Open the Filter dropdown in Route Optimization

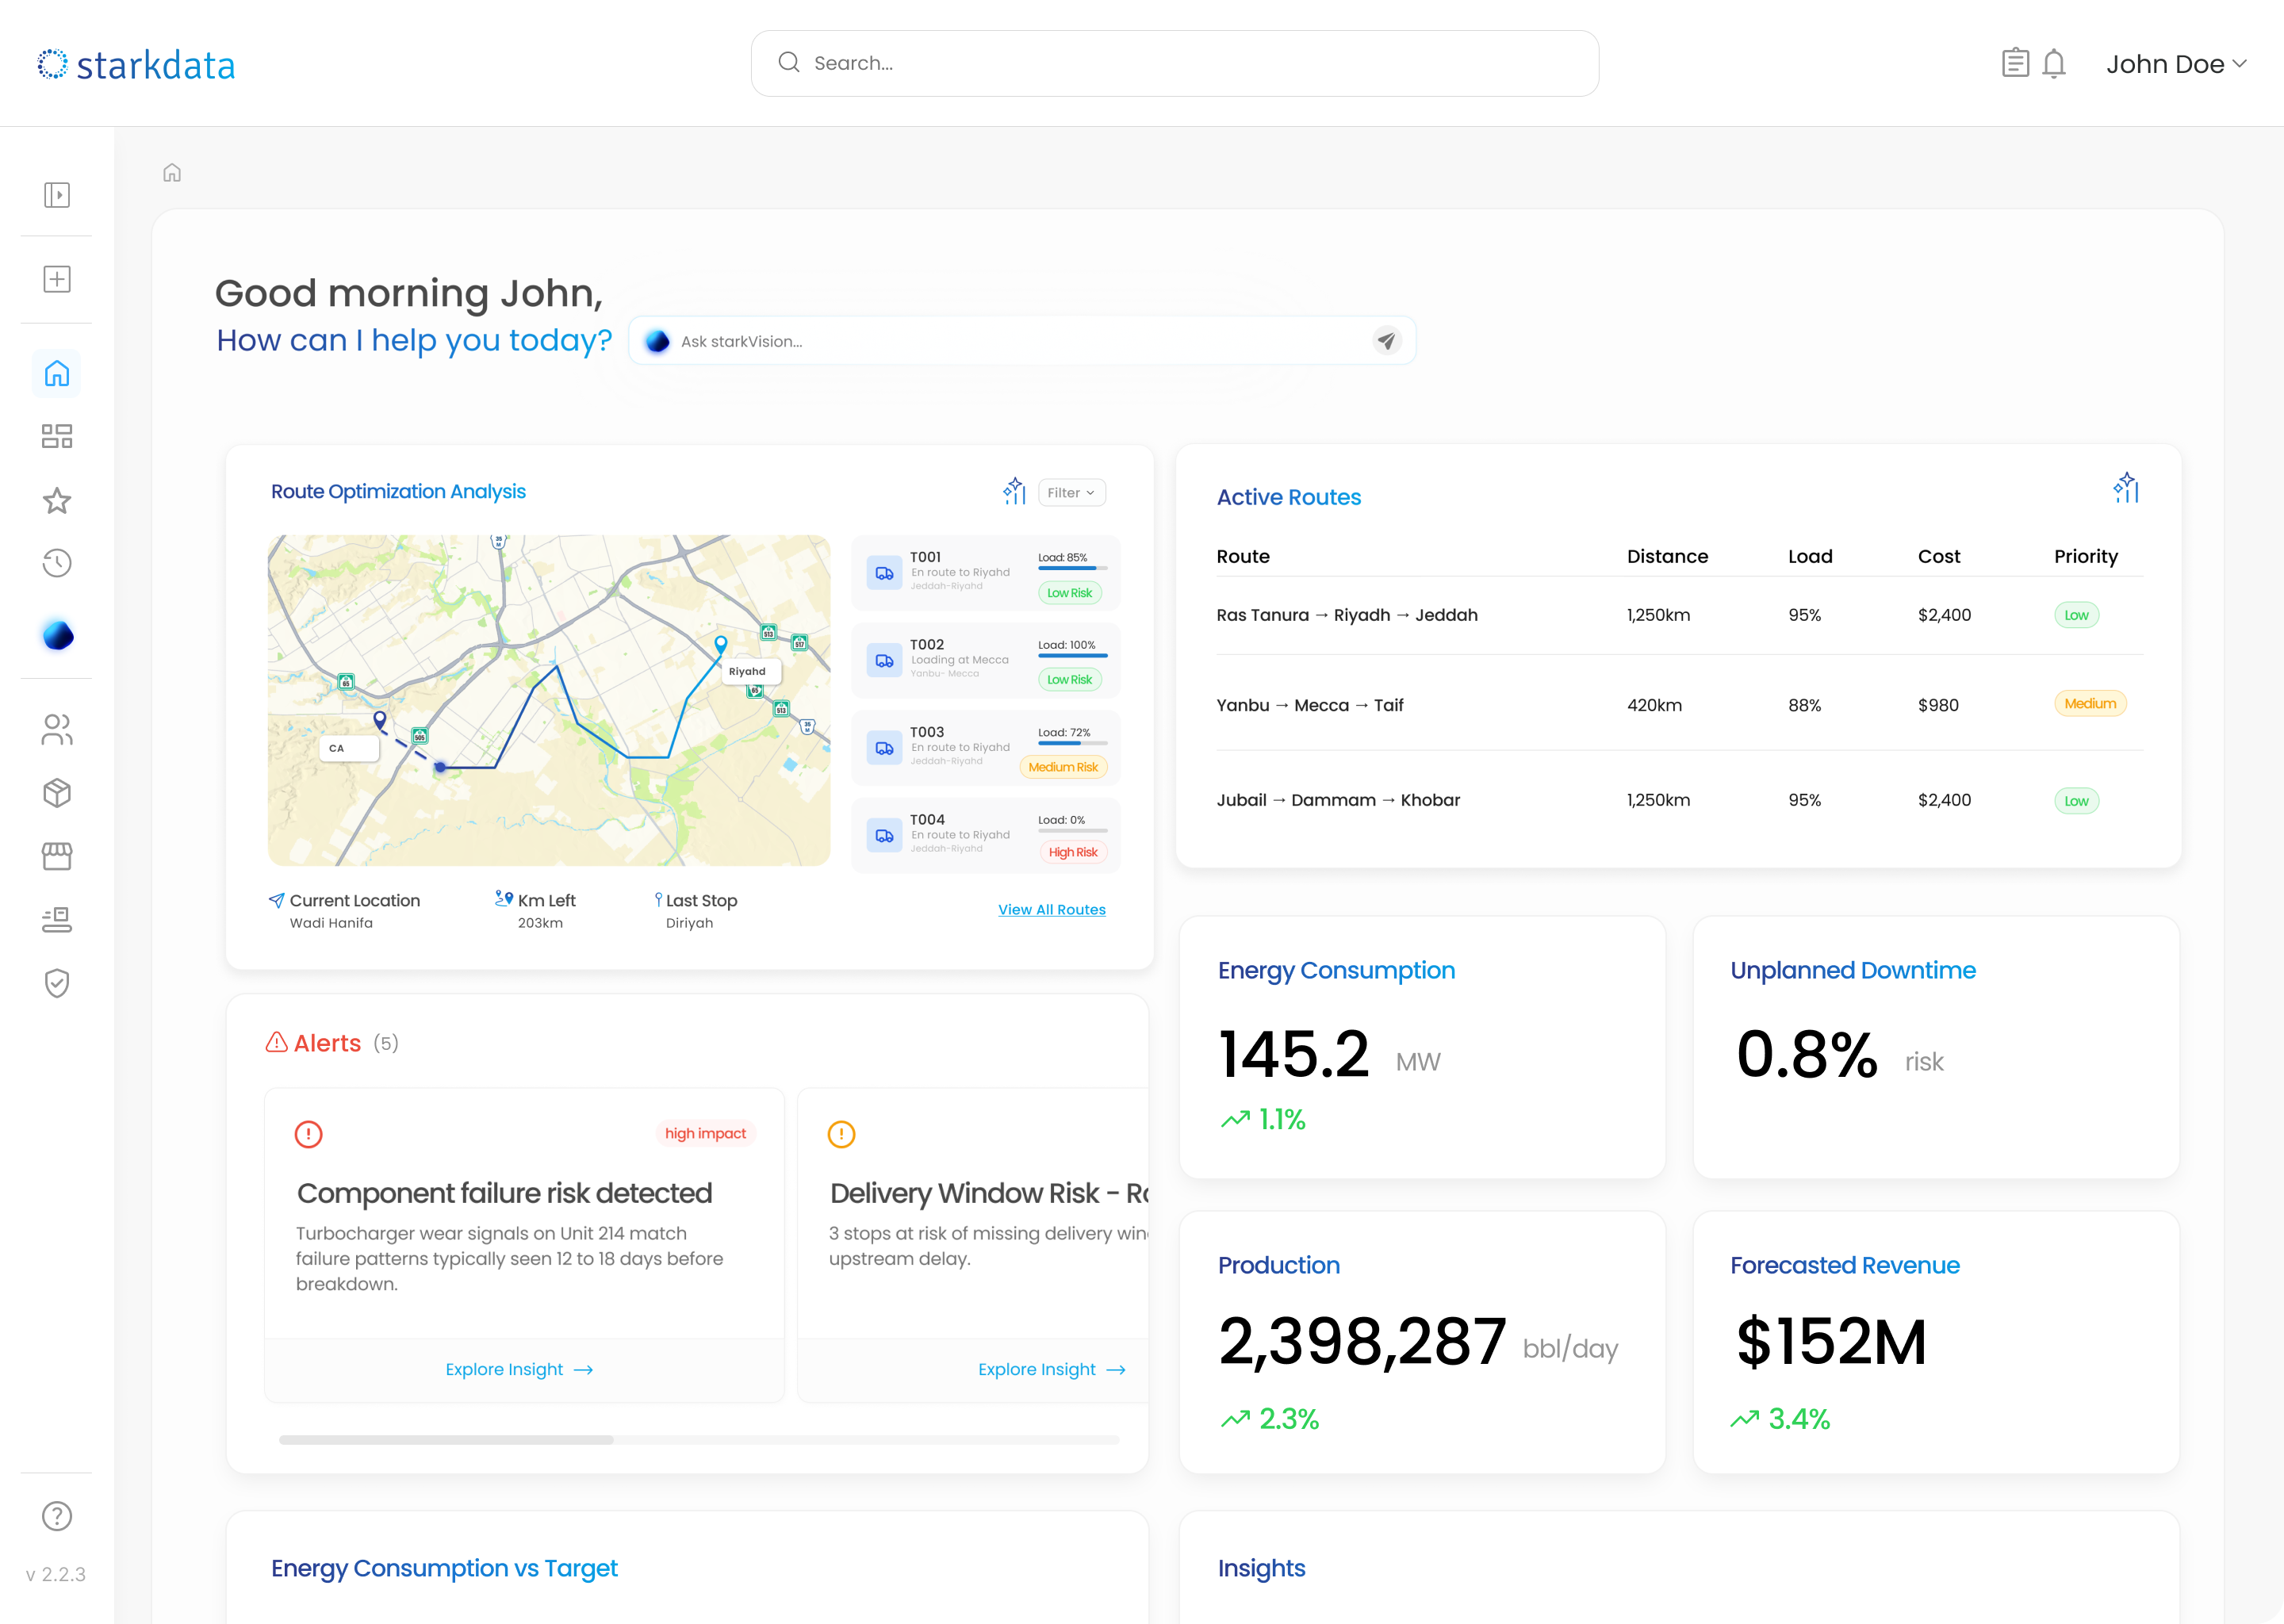[1072, 493]
